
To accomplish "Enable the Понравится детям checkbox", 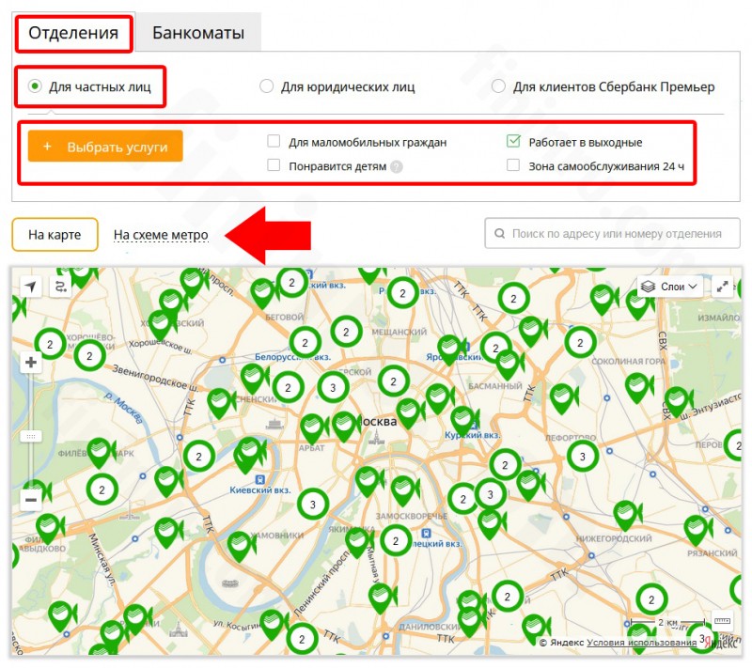I will (274, 165).
